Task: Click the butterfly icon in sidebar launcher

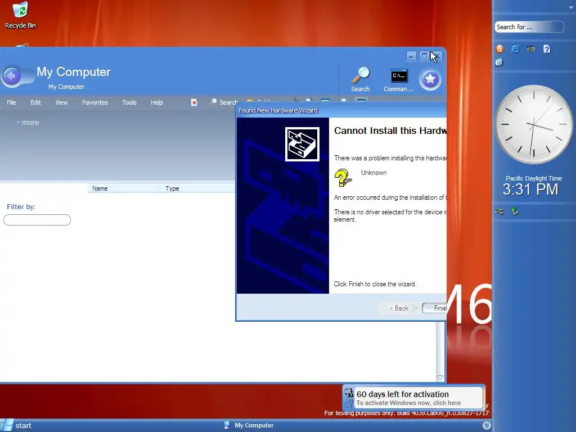Action: coord(531,49)
